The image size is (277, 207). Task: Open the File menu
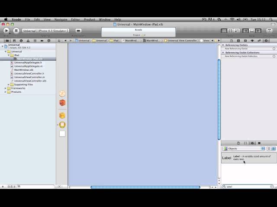pyautogui.click(x=28, y=19)
